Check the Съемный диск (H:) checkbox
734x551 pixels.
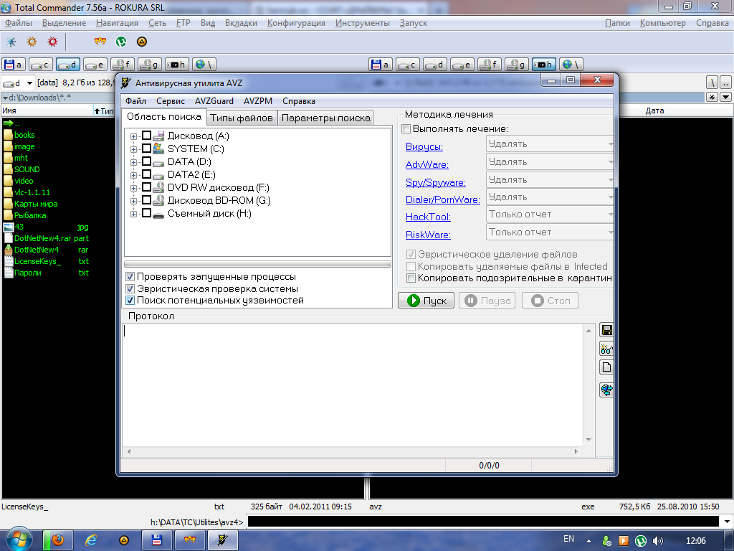[x=146, y=213]
